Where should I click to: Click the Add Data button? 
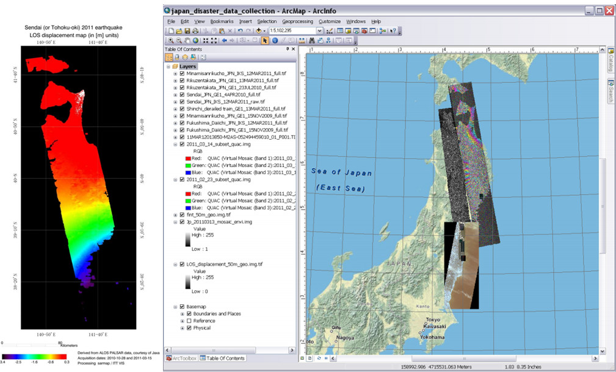259,30
